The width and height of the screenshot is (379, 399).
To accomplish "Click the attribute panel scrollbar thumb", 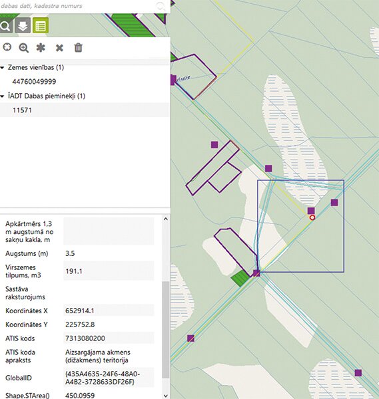I will (166, 330).
